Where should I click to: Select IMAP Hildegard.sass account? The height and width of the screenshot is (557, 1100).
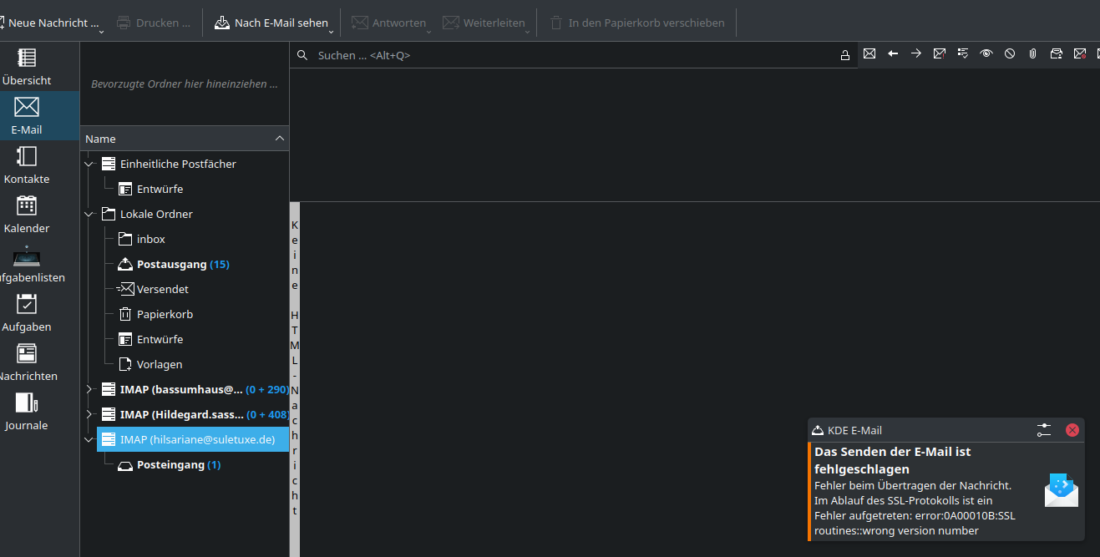(195, 414)
